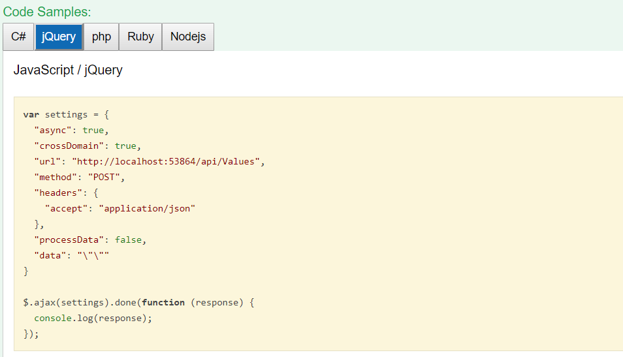The width and height of the screenshot is (623, 357).
Task: Switch to the C# code sample tab
Action: [18, 37]
